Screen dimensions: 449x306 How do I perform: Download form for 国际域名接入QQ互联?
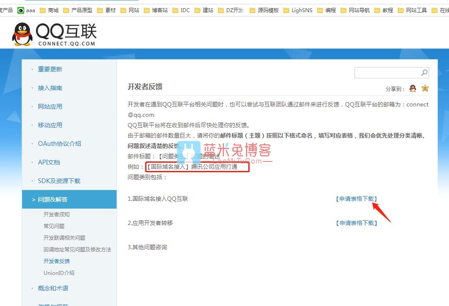(x=357, y=199)
